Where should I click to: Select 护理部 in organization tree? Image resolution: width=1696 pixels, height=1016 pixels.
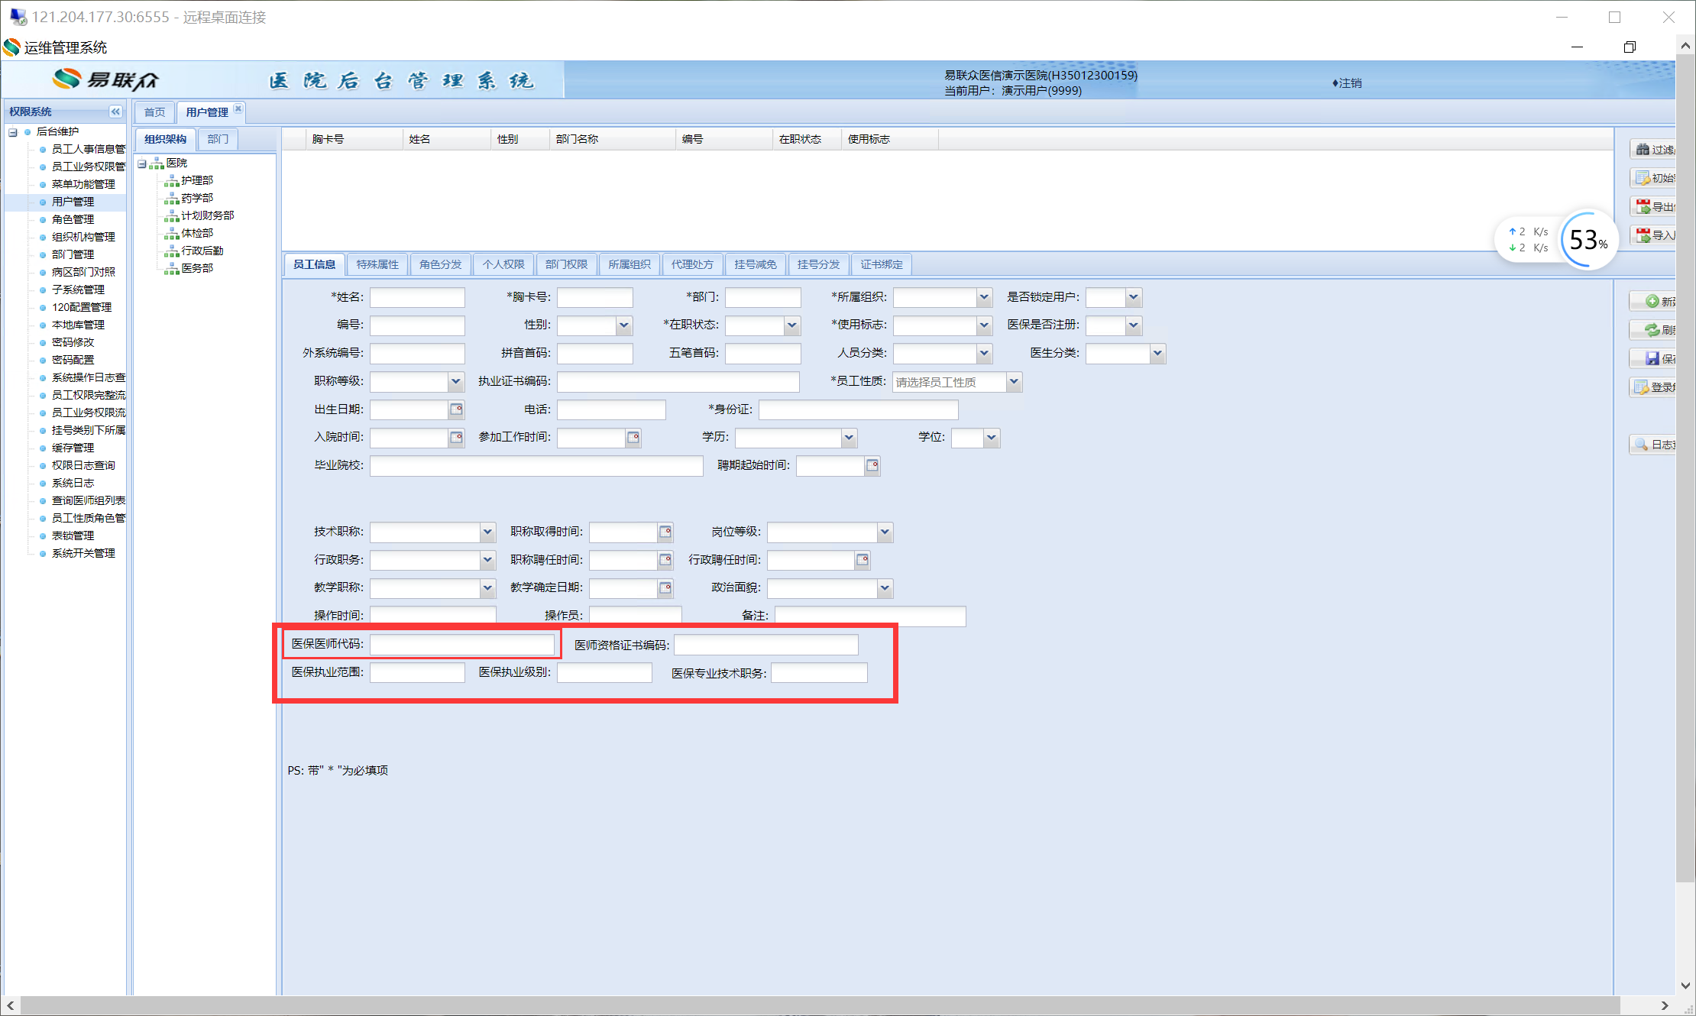pyautogui.click(x=196, y=180)
